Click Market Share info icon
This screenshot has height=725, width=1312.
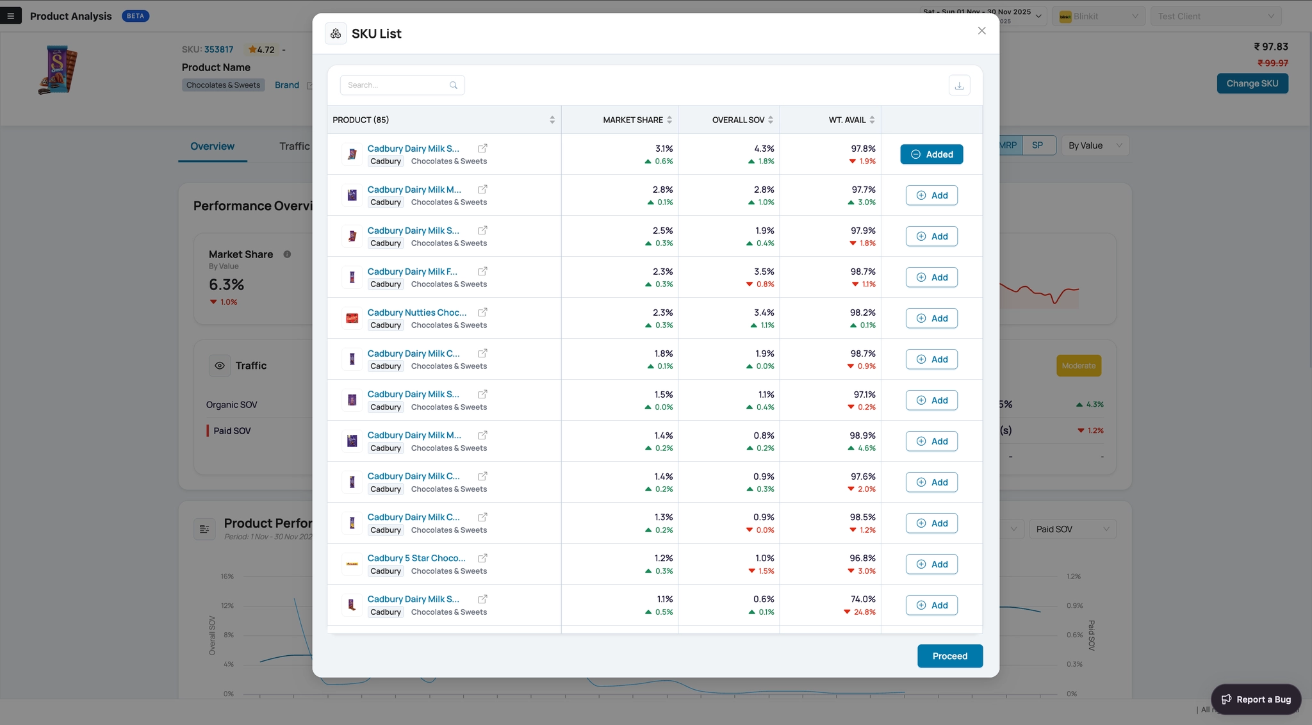click(287, 254)
